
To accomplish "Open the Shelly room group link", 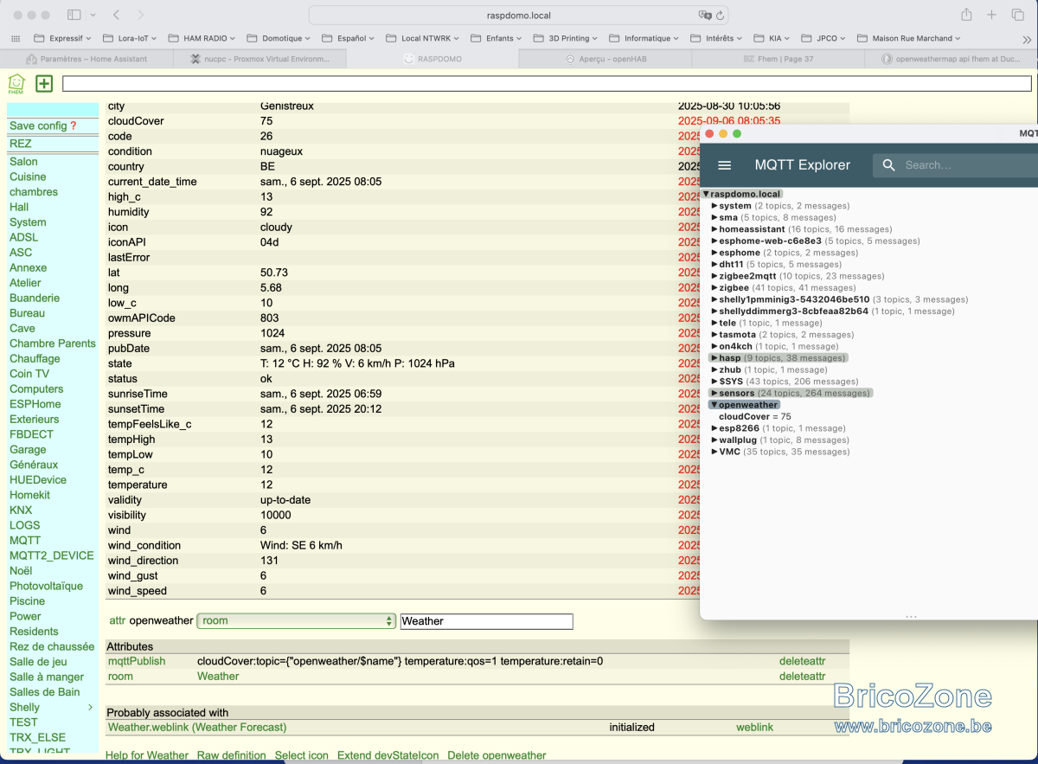I will pyautogui.click(x=24, y=707).
